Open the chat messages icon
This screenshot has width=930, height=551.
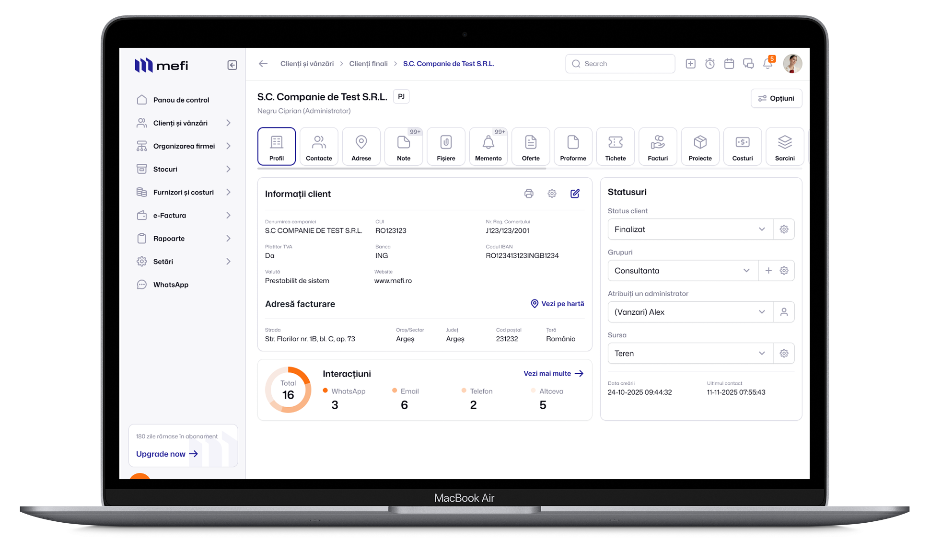[x=748, y=64]
